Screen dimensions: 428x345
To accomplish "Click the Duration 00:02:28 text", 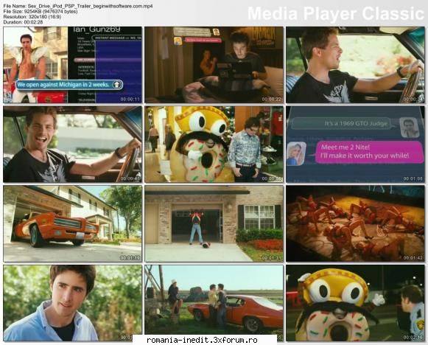I will 23,22.
